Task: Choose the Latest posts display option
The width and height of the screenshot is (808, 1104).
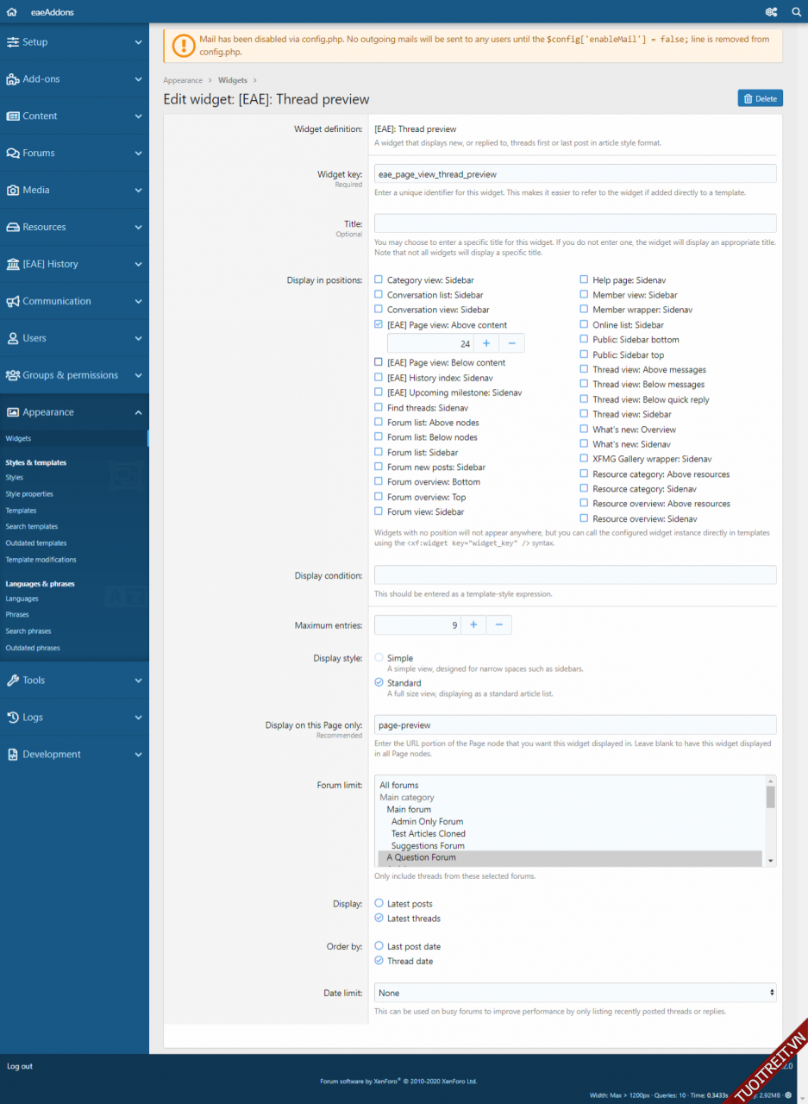Action: [379, 904]
